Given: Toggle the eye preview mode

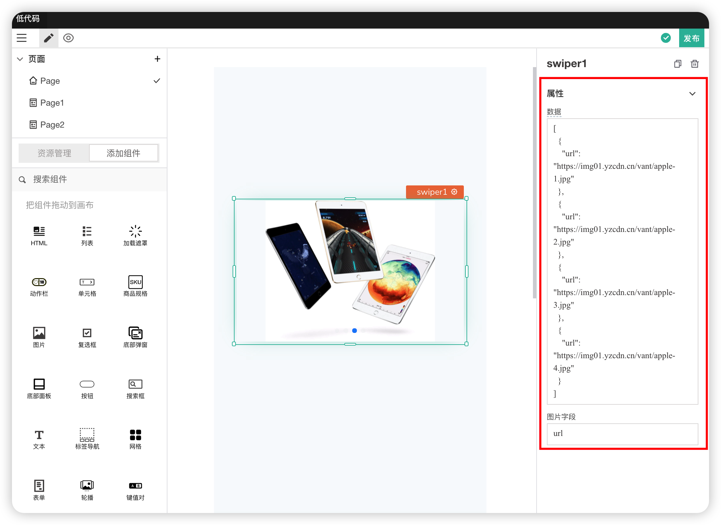Looking at the screenshot, I should [68, 38].
